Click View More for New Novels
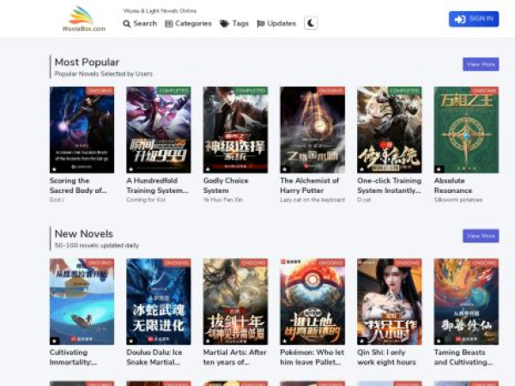Viewport: 515px width, 386px height. pos(481,236)
